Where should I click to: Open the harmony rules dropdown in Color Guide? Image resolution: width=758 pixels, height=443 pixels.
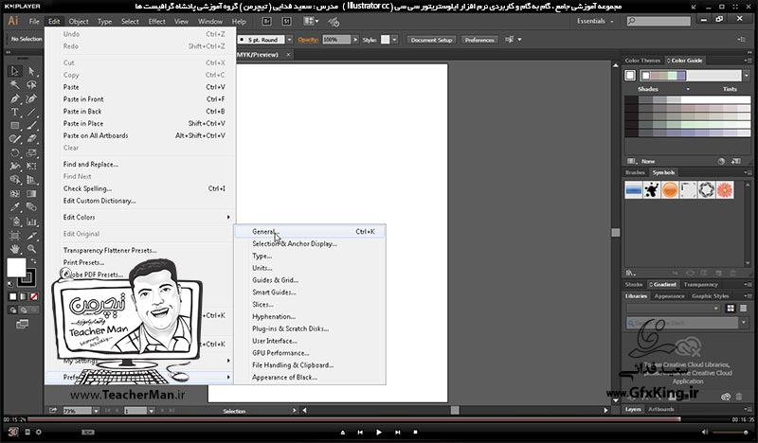(746, 76)
